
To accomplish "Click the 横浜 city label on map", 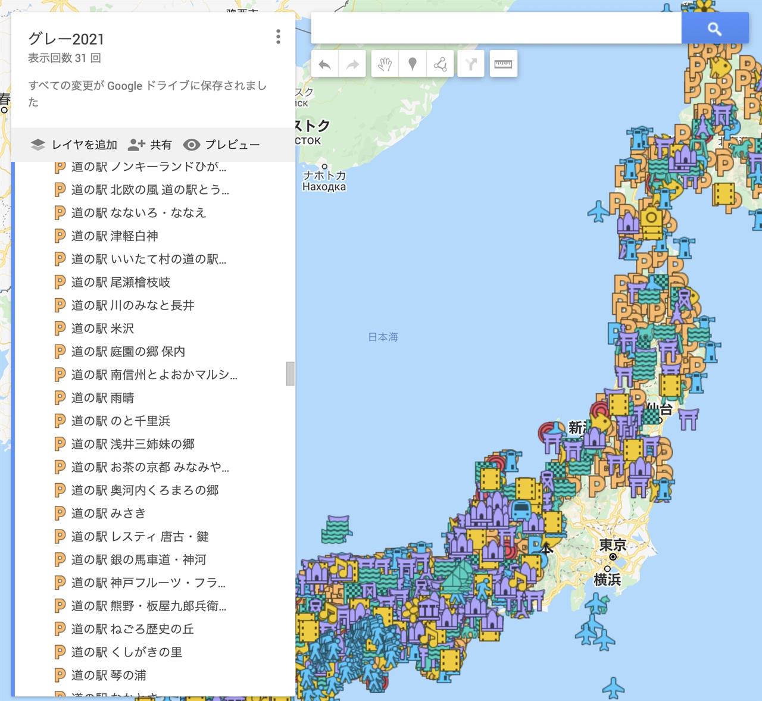I will (x=607, y=580).
